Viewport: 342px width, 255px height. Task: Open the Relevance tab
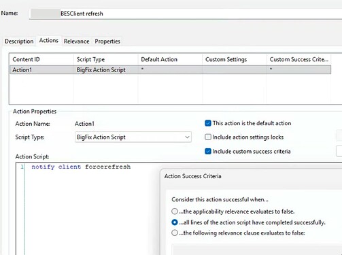(77, 41)
